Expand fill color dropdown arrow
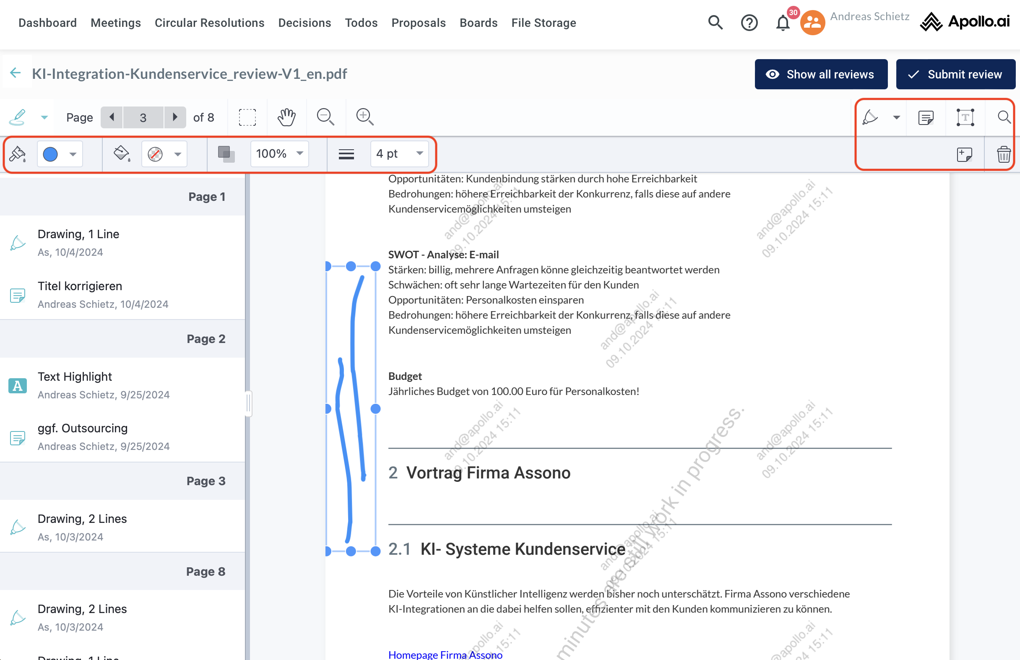The height and width of the screenshot is (660, 1020). pos(178,154)
